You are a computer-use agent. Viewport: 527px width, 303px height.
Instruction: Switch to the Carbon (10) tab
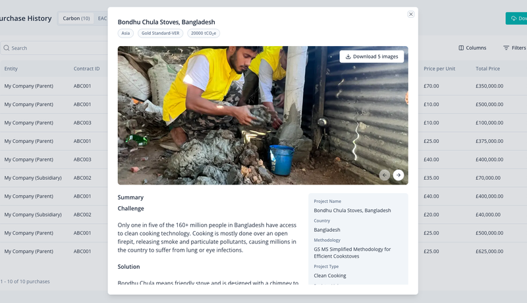click(x=76, y=18)
